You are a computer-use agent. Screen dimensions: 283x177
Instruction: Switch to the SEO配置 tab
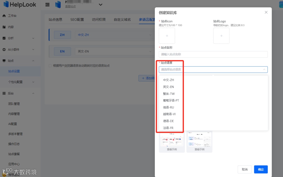pos(77,19)
